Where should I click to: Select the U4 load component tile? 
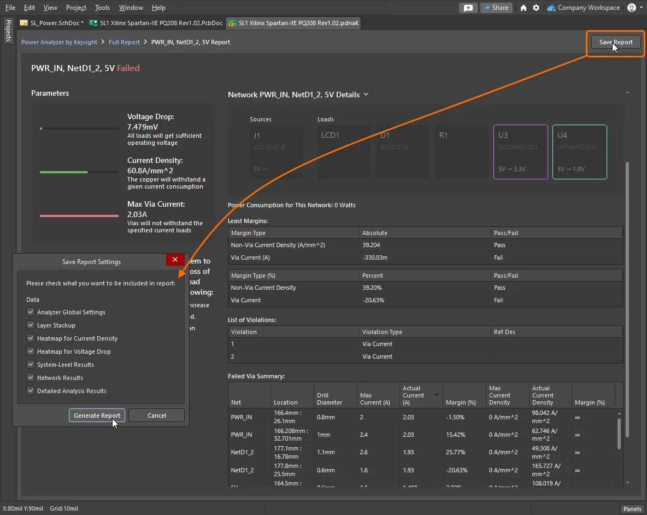(x=579, y=152)
